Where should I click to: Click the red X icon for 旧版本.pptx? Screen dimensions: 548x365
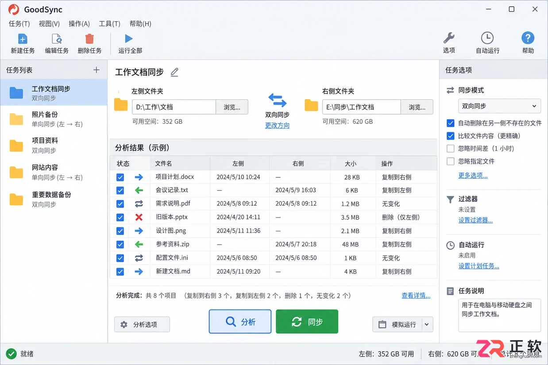coord(139,217)
